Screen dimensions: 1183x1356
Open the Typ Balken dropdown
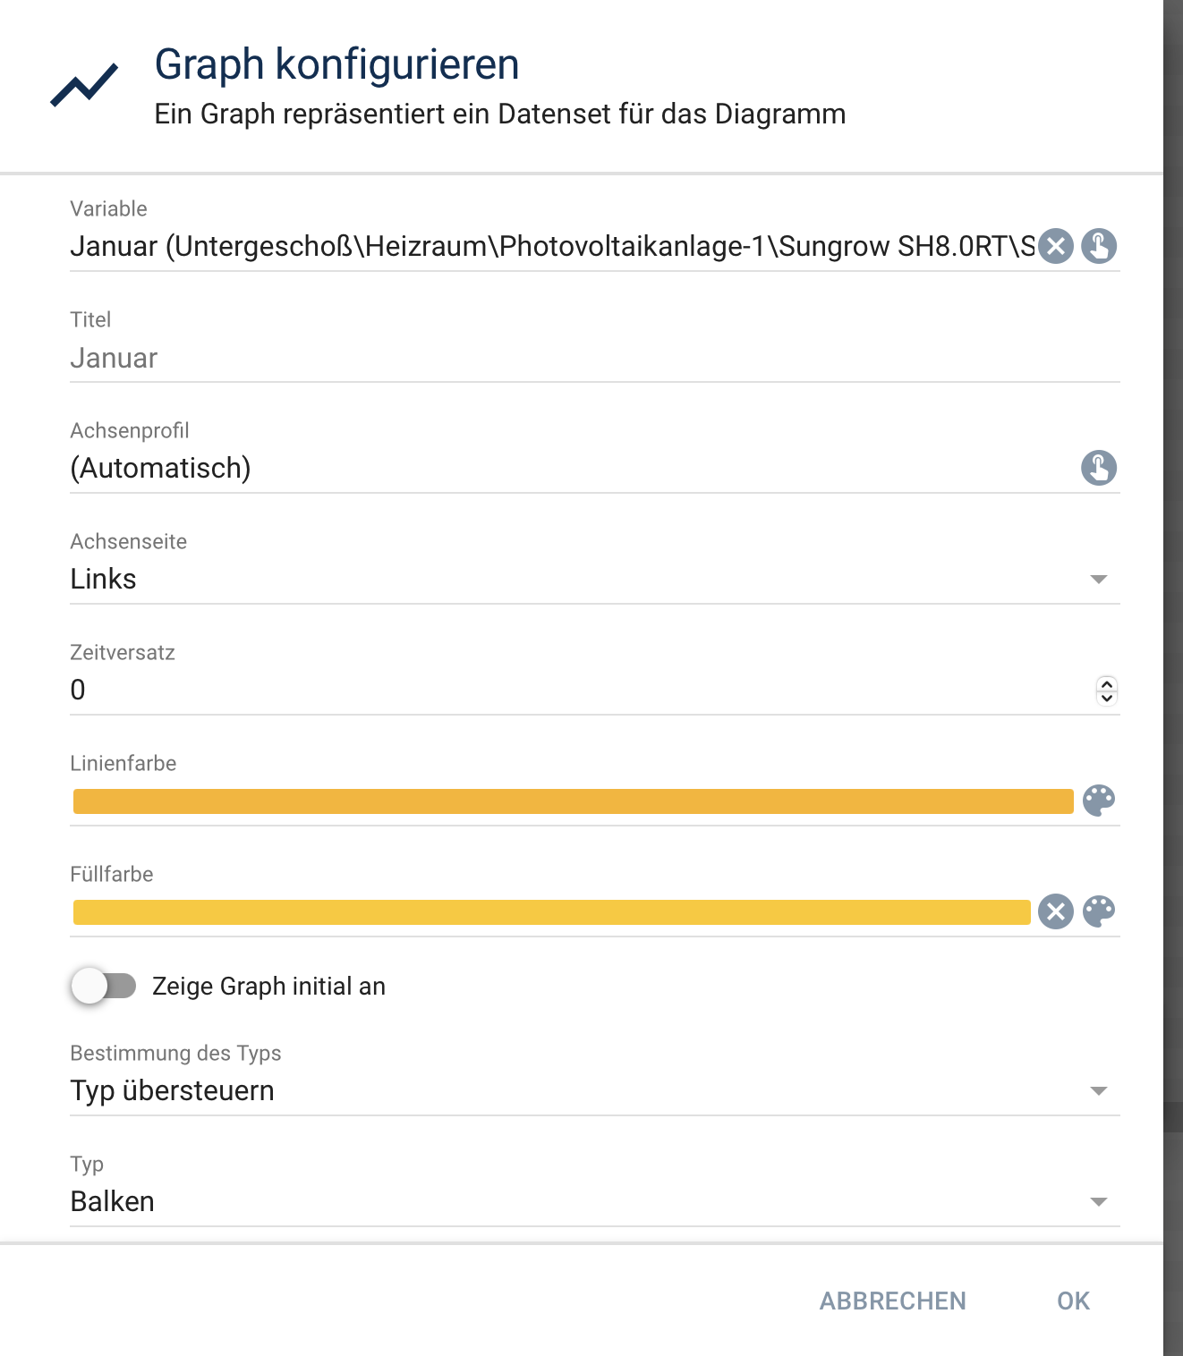tap(595, 1201)
